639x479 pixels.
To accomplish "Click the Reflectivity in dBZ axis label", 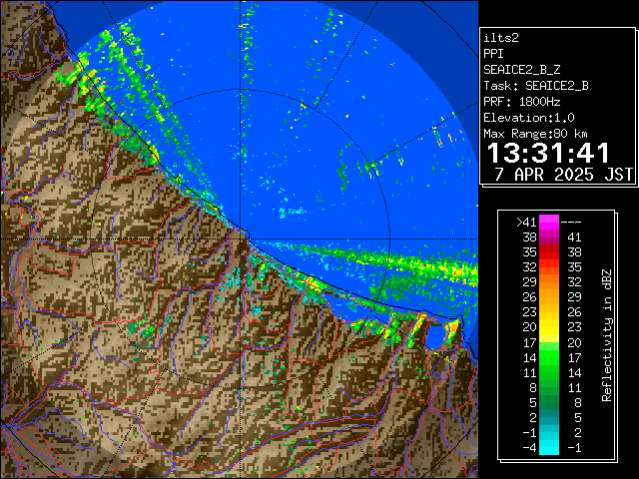I will point(607,335).
